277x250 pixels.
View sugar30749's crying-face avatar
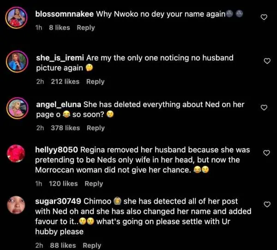(16, 205)
